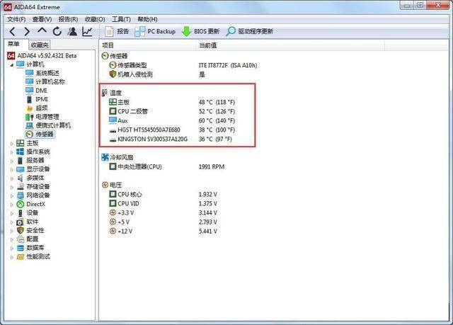Open the 查看(V) menu

pos(42,19)
